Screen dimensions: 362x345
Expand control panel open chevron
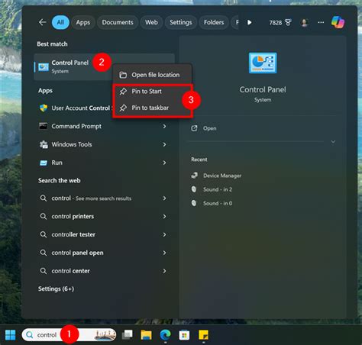pyautogui.click(x=165, y=253)
